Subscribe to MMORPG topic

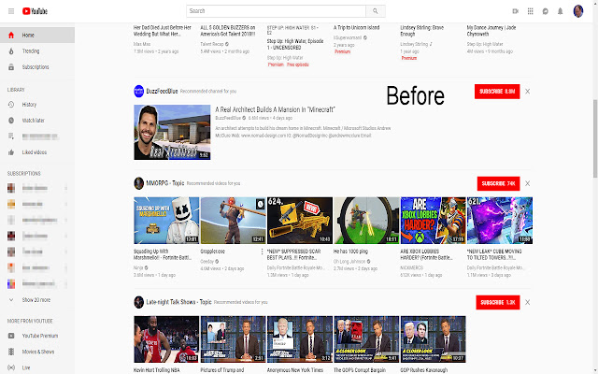click(x=497, y=183)
